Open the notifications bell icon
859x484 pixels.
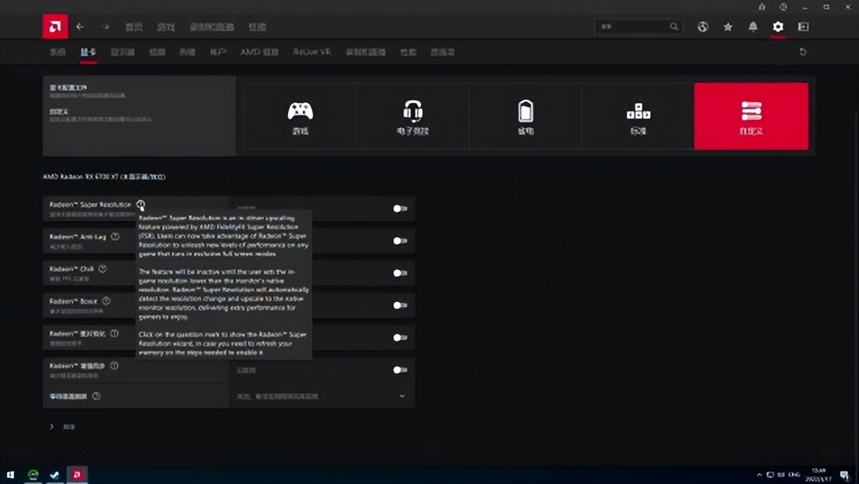click(x=753, y=27)
